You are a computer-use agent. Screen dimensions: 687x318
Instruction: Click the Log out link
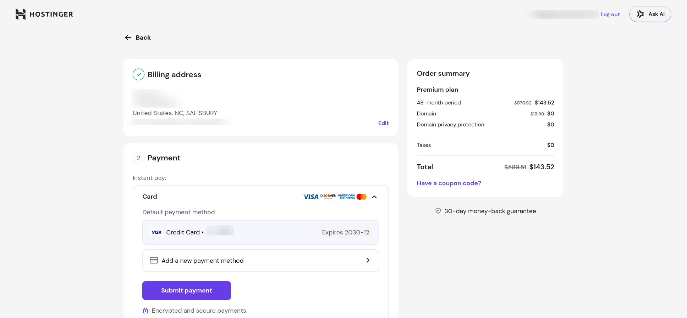tap(610, 15)
